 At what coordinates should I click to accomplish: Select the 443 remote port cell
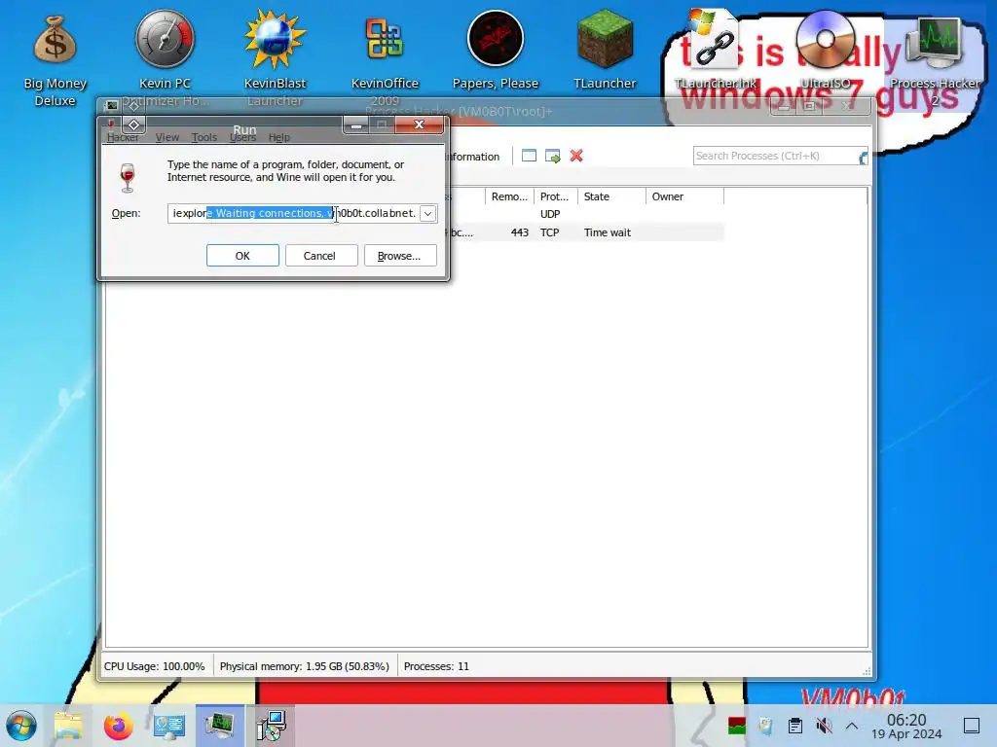[520, 232]
